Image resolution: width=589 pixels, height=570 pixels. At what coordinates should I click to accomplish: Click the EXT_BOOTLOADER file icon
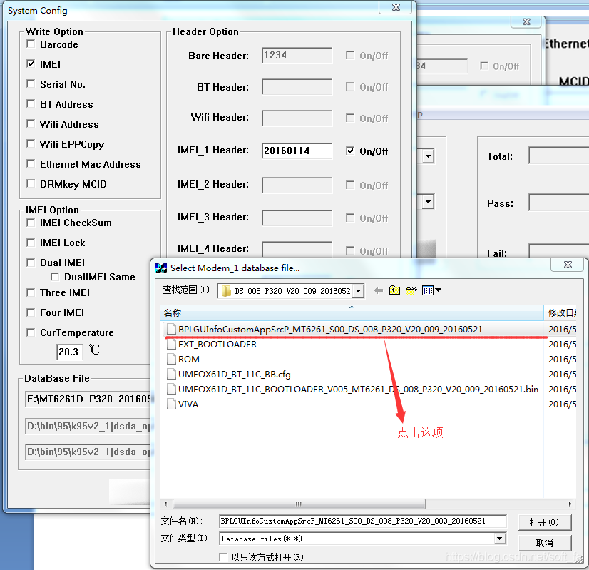point(171,344)
